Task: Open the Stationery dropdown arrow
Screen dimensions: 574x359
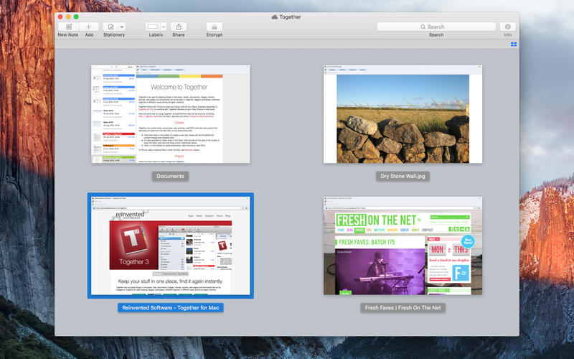Action: click(122, 27)
